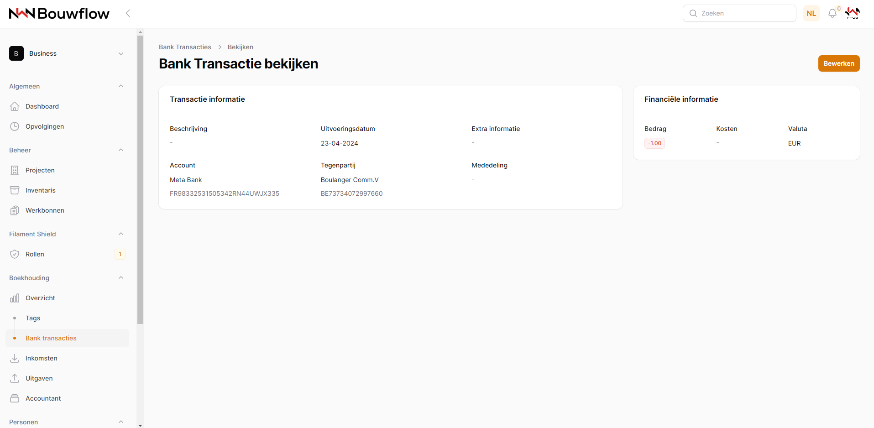Click the Werkbonnen clipboard icon
This screenshot has height=428, width=874.
[x=15, y=210]
